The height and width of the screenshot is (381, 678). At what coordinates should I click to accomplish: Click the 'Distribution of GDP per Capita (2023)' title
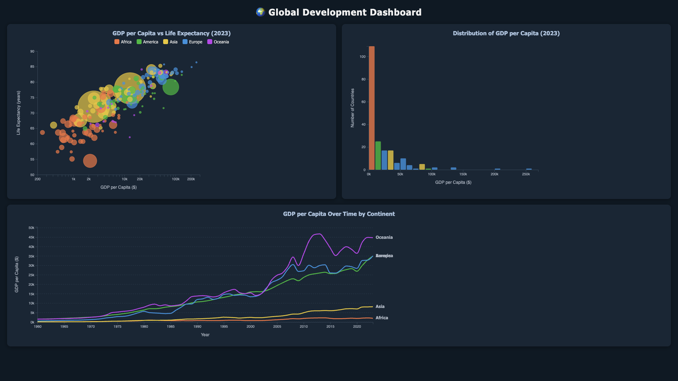[x=506, y=33]
